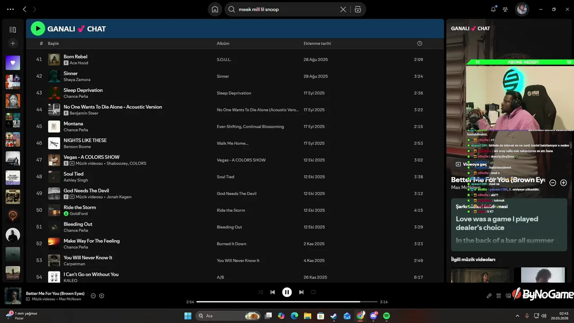Open the Burned It Down album link
This screenshot has width=574, height=323.
[x=231, y=244]
